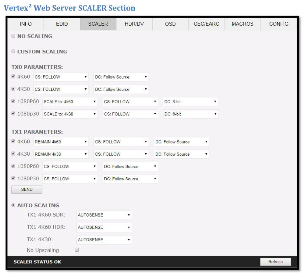Toggle the TX1 4K30 checkbox
The width and height of the screenshot is (308, 274).
pyautogui.click(x=14, y=154)
